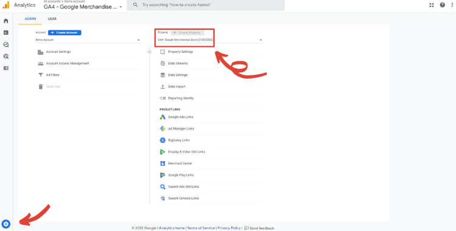Click the Ad Manager logo icon
Viewport: 456px width, 231px height.
(162, 129)
